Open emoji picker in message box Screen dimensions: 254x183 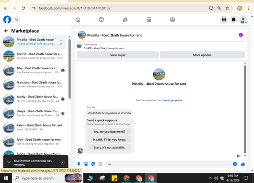click(235, 164)
